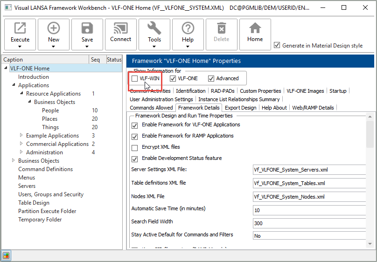Image resolution: width=377 pixels, height=262 pixels.
Task: Select the People business object
Action: click(50, 110)
